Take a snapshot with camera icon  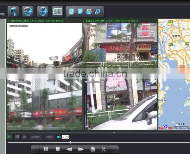(93, 149)
